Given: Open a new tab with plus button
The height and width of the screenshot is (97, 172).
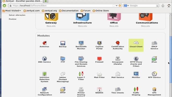Looking at the screenshot, I should (46, 1).
